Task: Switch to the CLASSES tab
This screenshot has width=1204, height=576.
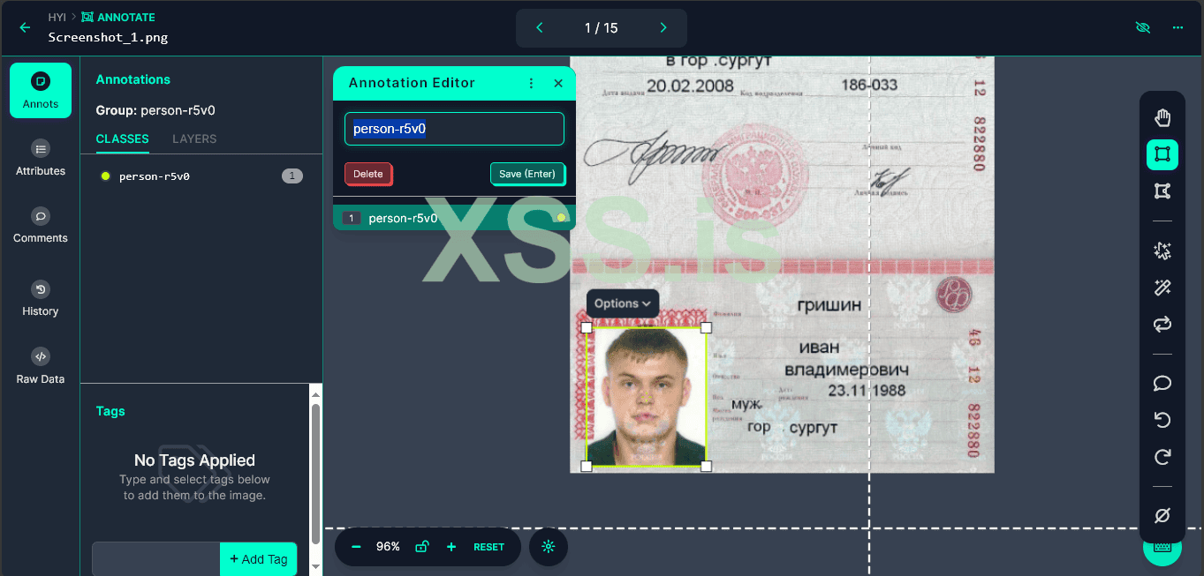Action: pos(122,138)
